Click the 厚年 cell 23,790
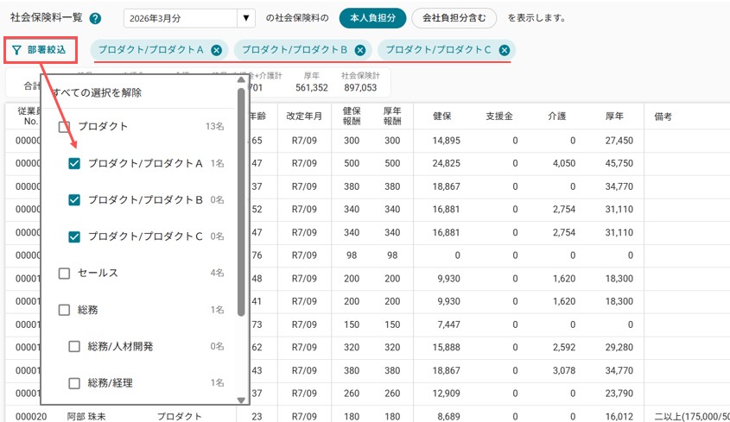The width and height of the screenshot is (730, 422). coord(619,394)
